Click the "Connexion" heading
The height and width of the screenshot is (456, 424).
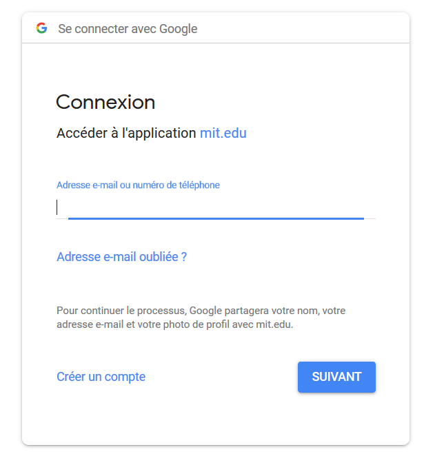coord(105,103)
